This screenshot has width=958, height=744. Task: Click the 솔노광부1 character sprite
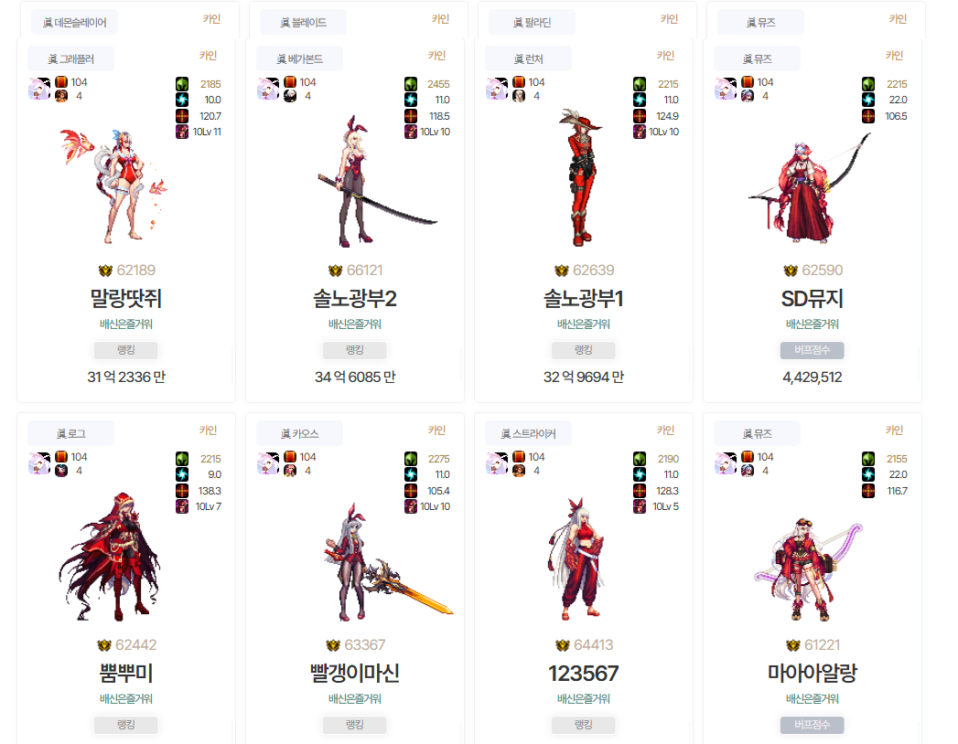pos(581,177)
